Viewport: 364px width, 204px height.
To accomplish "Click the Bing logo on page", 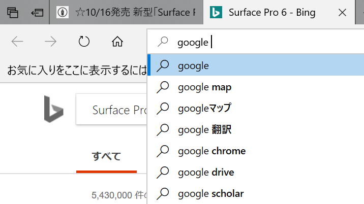I will coord(53,109).
